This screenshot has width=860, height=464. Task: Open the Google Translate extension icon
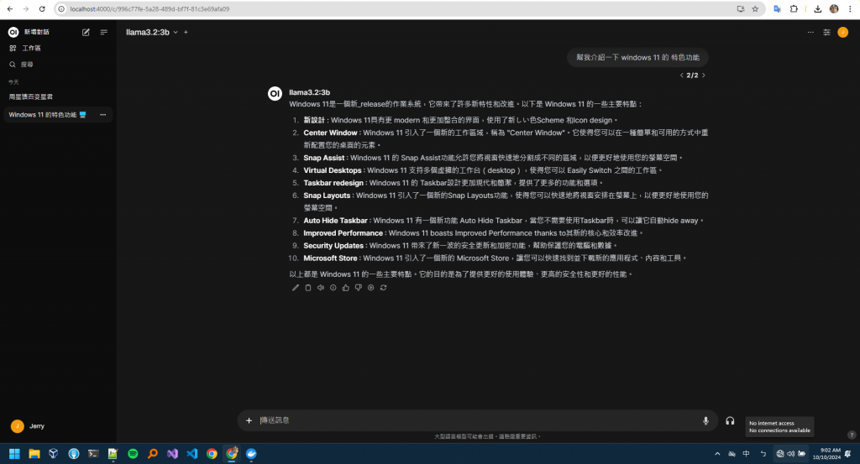click(777, 8)
